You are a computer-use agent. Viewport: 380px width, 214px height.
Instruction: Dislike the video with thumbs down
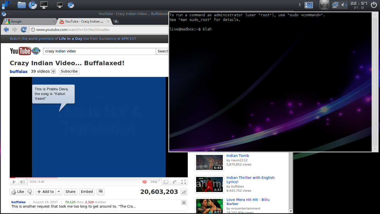pyautogui.click(x=30, y=192)
